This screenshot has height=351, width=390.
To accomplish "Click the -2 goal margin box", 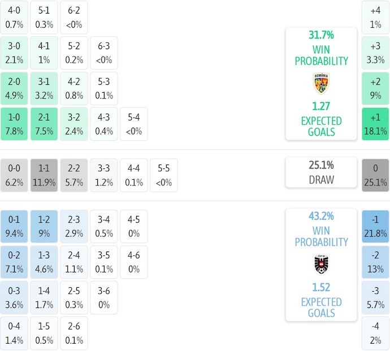I will [x=375, y=262].
